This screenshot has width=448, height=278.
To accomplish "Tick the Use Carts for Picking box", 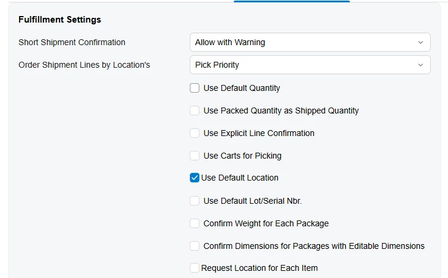I will pyautogui.click(x=195, y=156).
